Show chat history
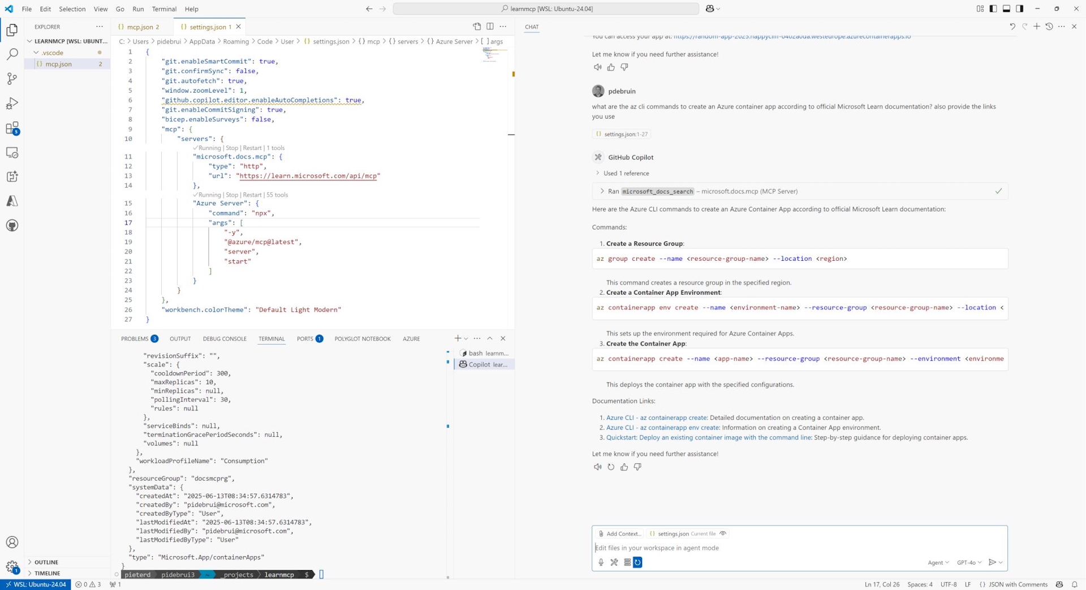This screenshot has height=590, width=1086. point(1049,27)
